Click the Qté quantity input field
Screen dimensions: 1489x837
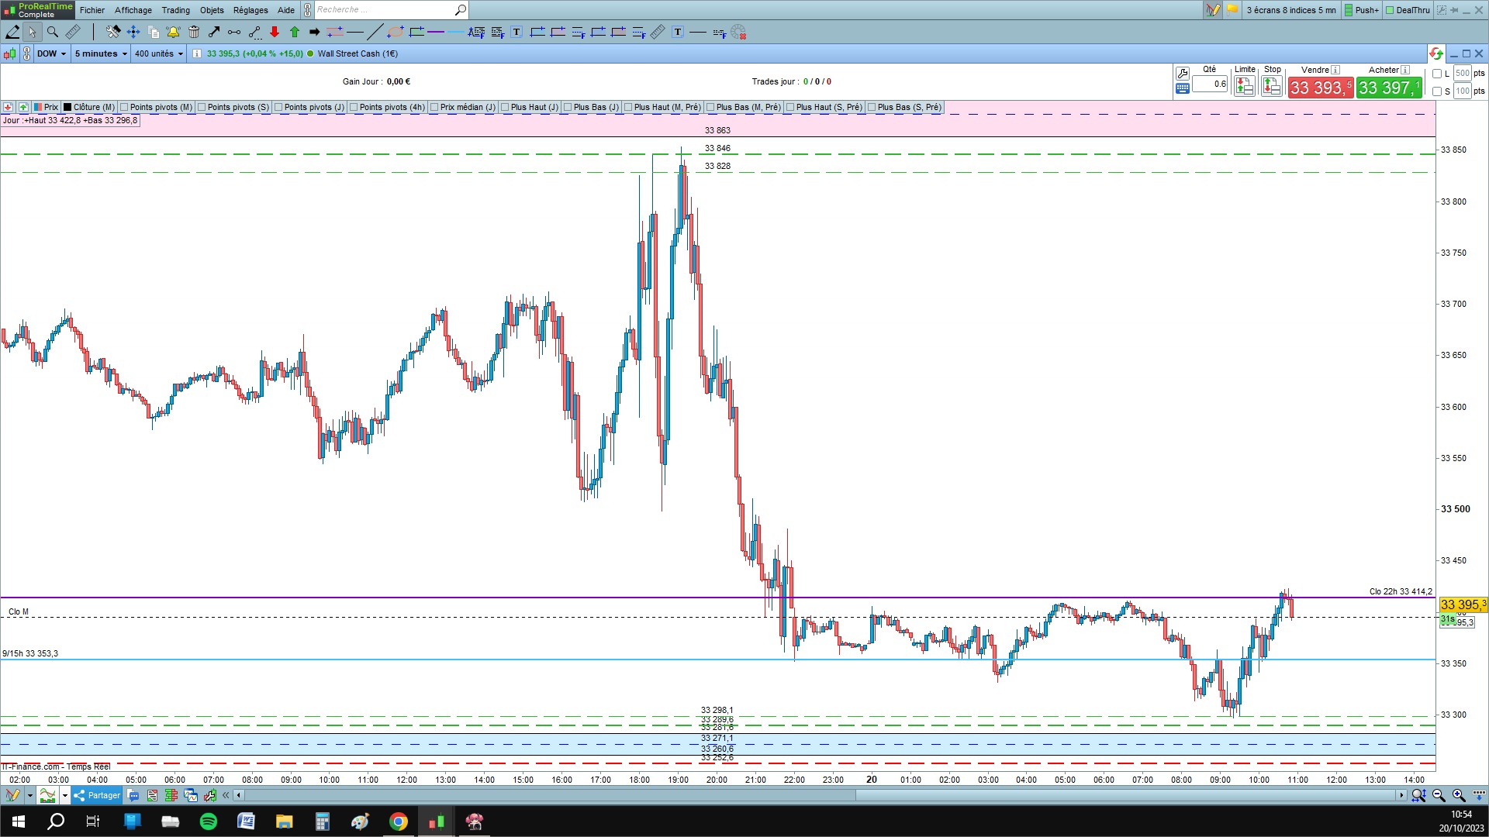click(1210, 84)
